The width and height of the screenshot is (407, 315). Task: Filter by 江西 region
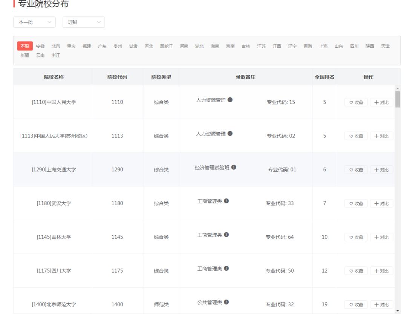(x=277, y=46)
